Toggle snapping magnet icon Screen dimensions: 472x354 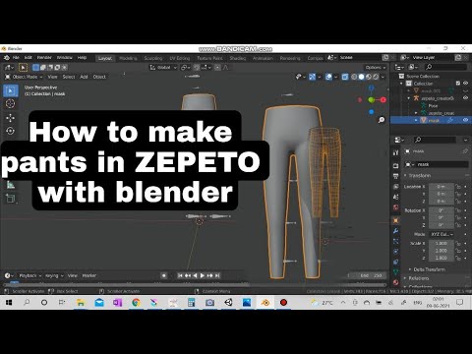coord(197,68)
